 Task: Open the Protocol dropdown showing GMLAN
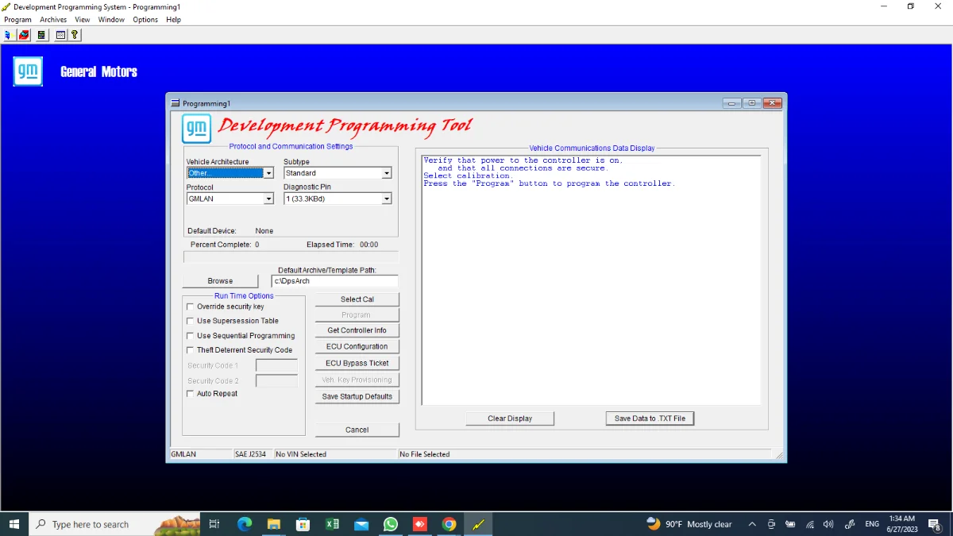pos(268,199)
